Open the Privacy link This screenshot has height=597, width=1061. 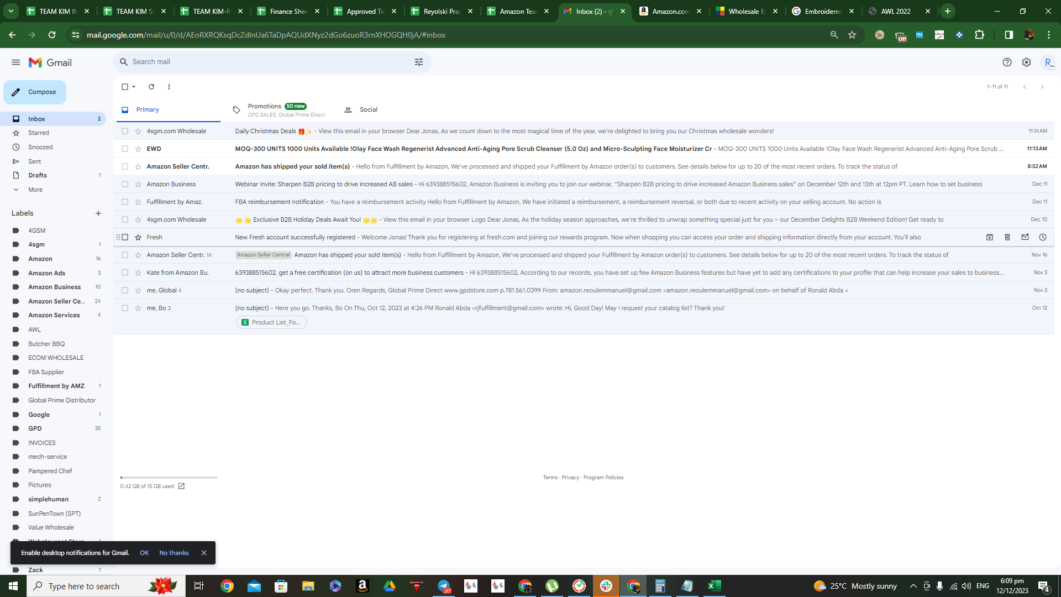coord(570,478)
